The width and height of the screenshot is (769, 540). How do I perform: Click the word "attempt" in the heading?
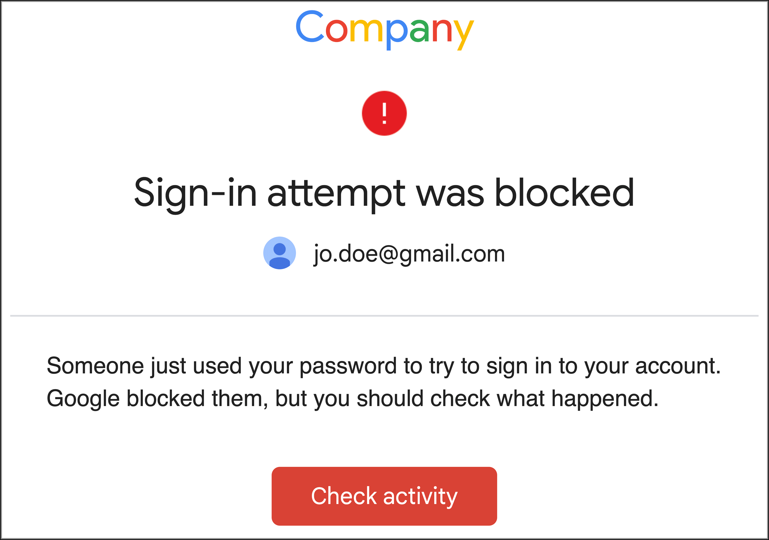point(336,194)
